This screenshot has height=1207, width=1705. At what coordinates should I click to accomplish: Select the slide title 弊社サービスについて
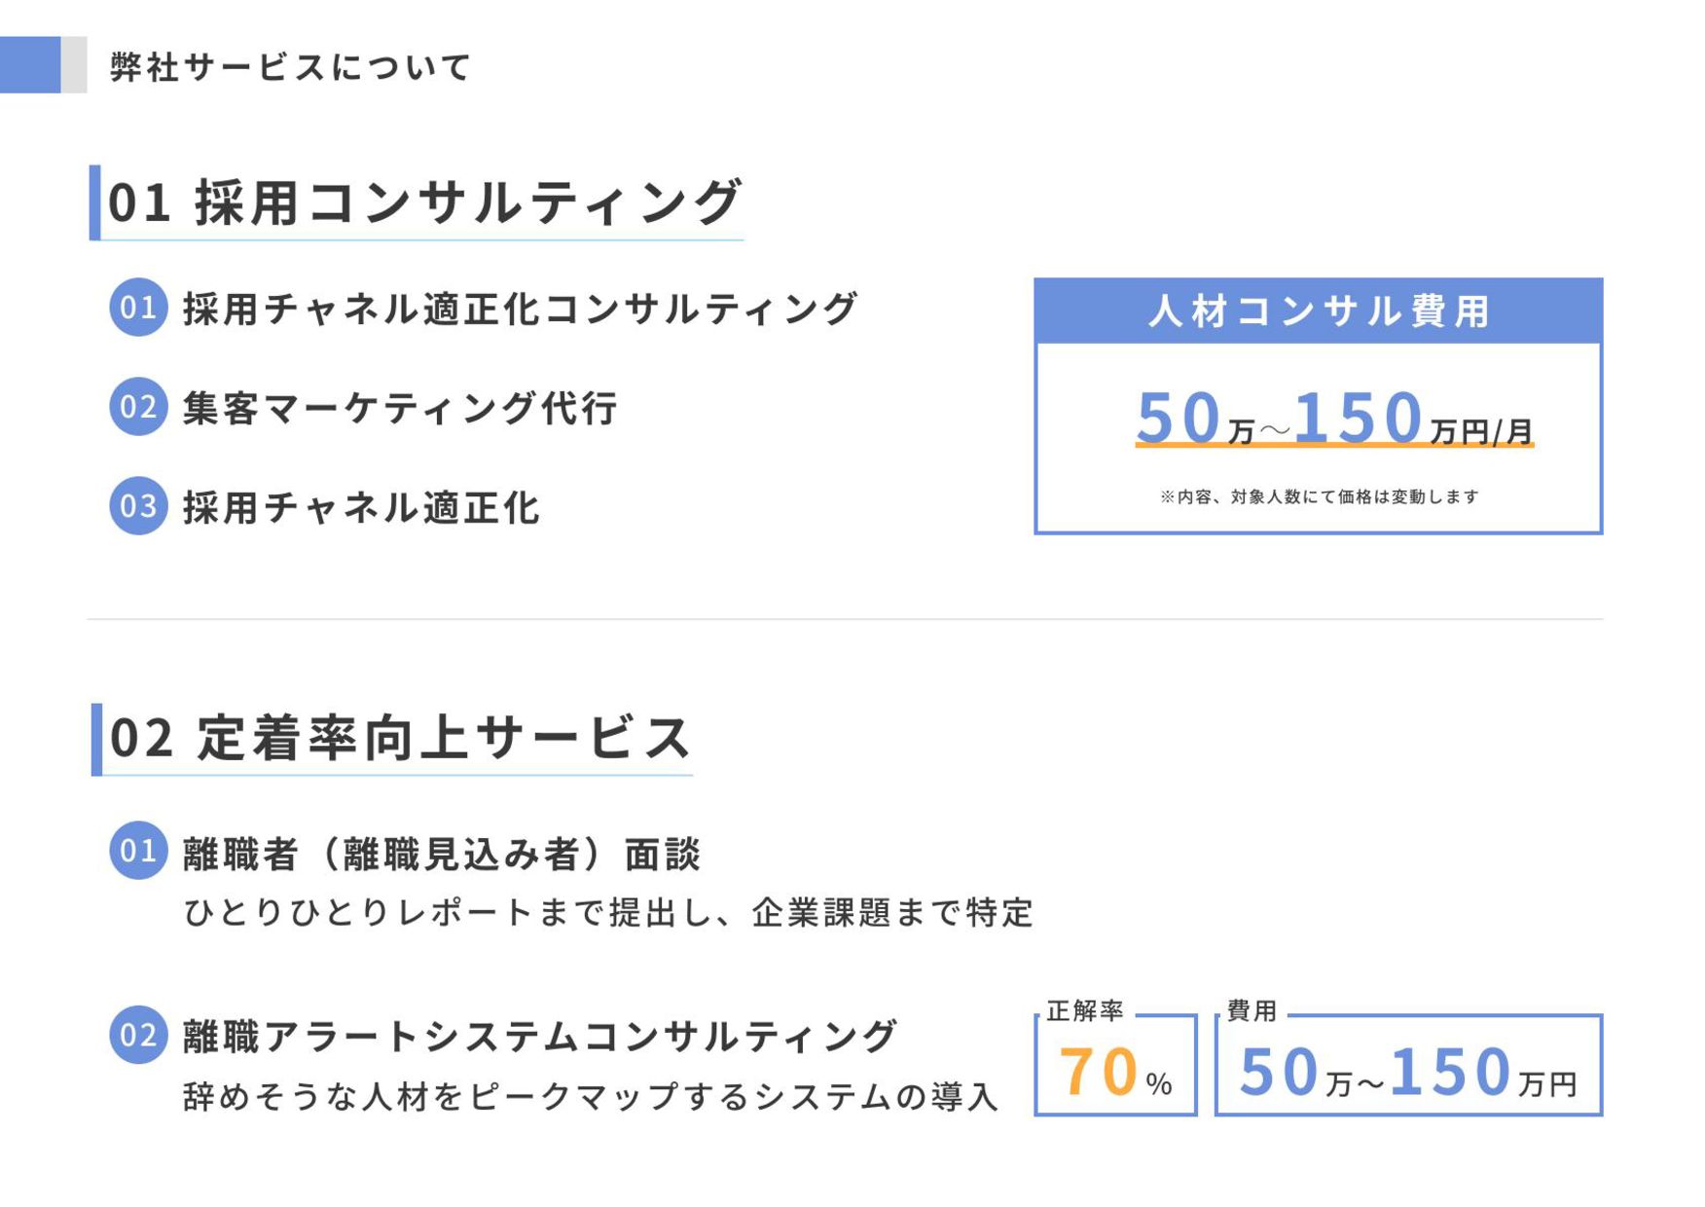point(290,67)
